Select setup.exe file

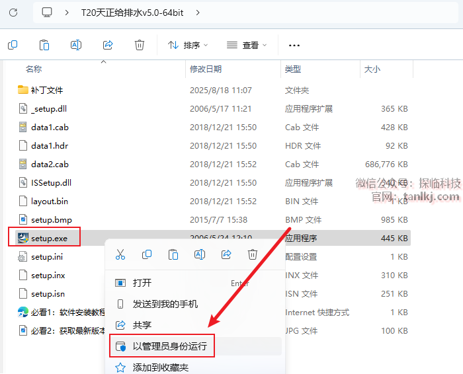tap(50, 239)
